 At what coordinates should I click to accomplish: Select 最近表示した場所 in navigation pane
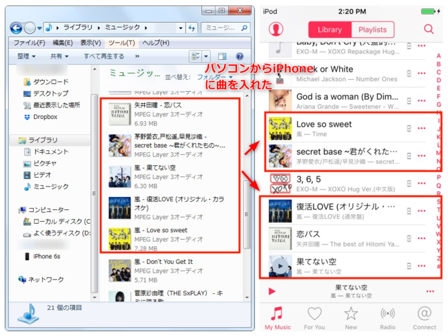coord(52,105)
